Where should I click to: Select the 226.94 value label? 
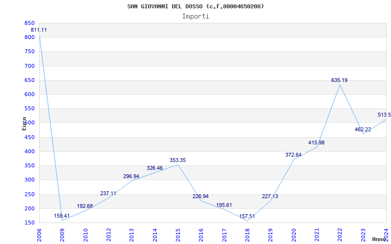pyautogui.click(x=200, y=197)
